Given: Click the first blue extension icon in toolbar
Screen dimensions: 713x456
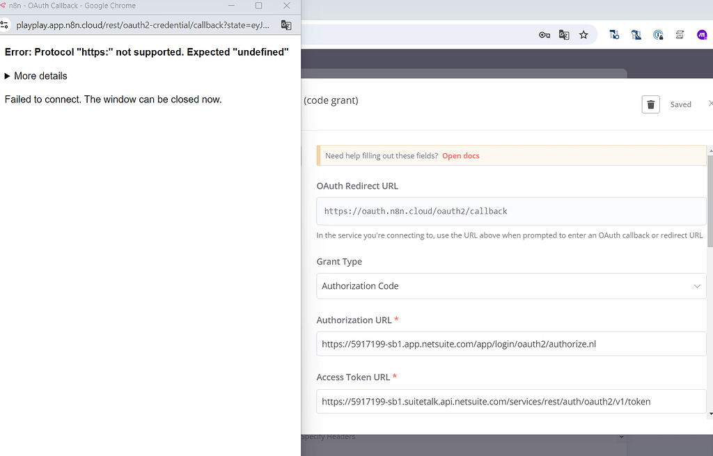Looking at the screenshot, I should click(x=614, y=35).
